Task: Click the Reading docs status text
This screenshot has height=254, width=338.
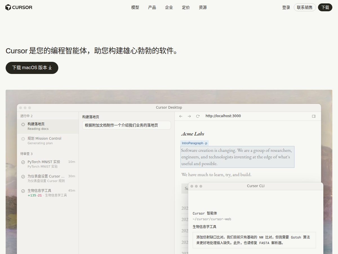Action: pyautogui.click(x=38, y=129)
